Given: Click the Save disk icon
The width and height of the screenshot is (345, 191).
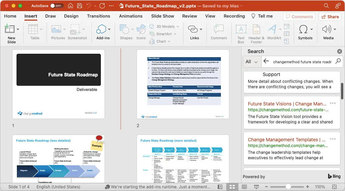Looking at the screenshot, I should pos(80,6).
